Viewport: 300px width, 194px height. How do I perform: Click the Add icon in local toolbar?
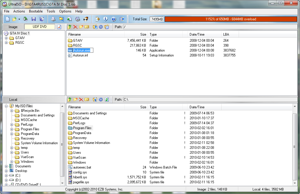point(95,100)
